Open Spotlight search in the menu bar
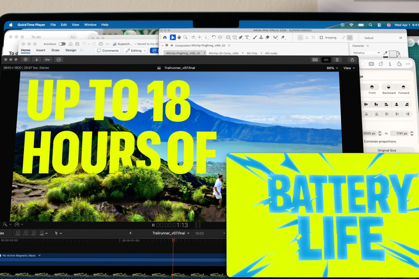This screenshot has height=279, width=419. pos(370,25)
